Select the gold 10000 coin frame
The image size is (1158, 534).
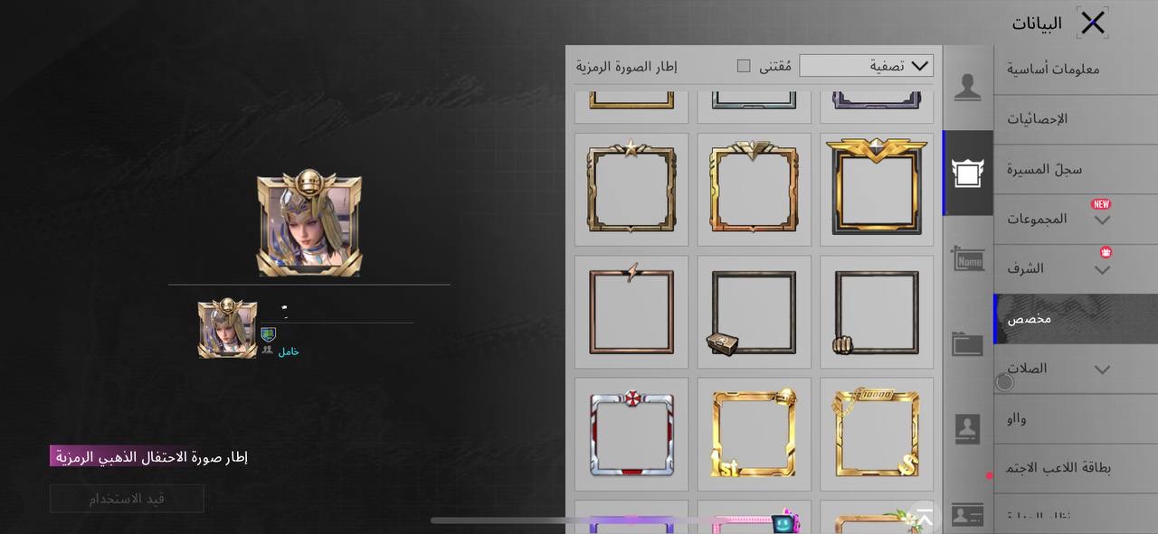(877, 434)
